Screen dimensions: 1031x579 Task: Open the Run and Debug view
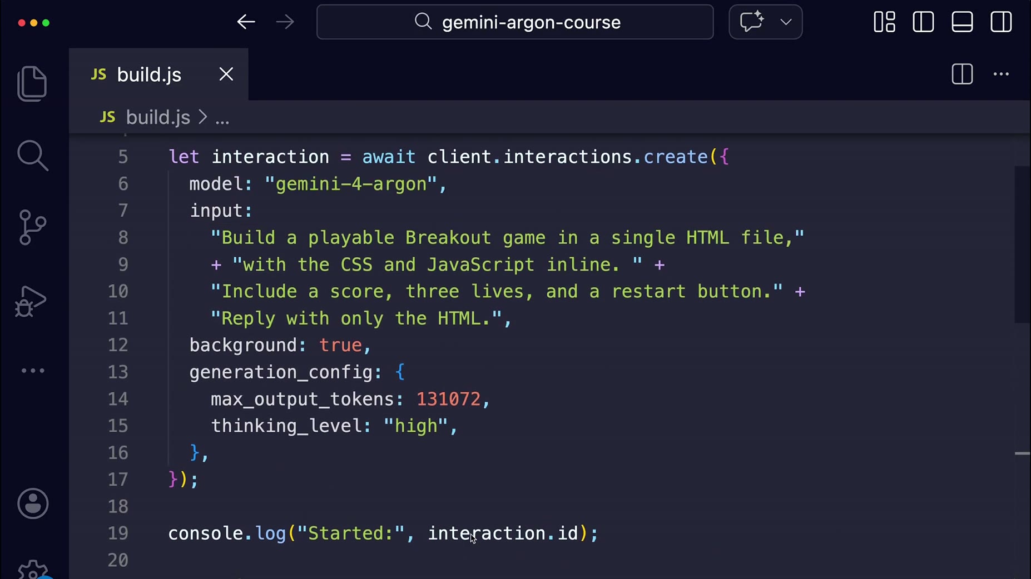click(x=31, y=301)
